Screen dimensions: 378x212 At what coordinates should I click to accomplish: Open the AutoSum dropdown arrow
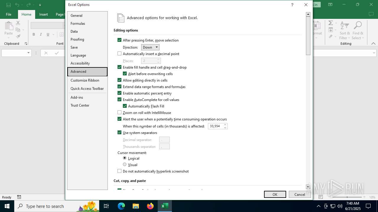click(336, 23)
